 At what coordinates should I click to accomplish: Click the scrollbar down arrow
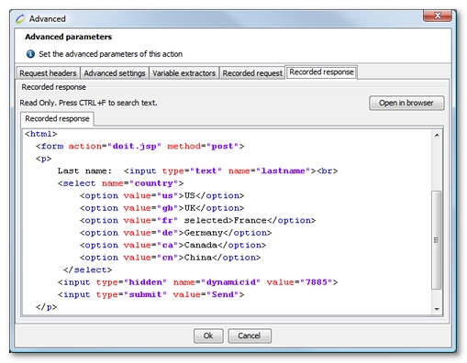point(437,309)
